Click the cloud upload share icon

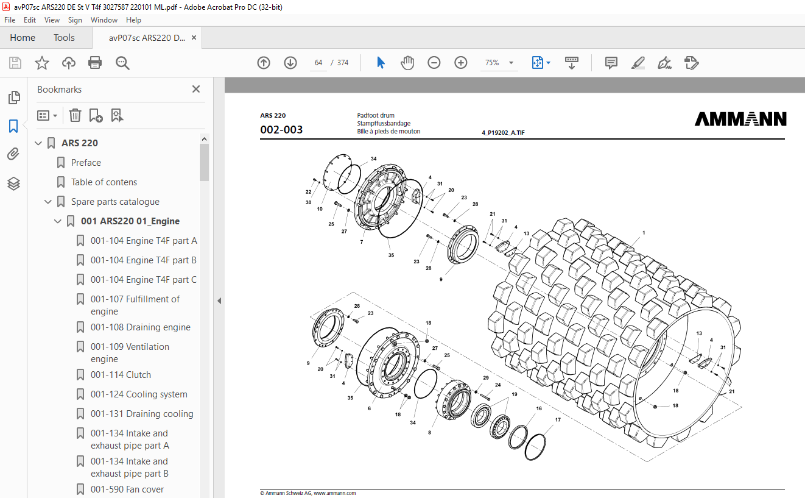[x=69, y=63]
